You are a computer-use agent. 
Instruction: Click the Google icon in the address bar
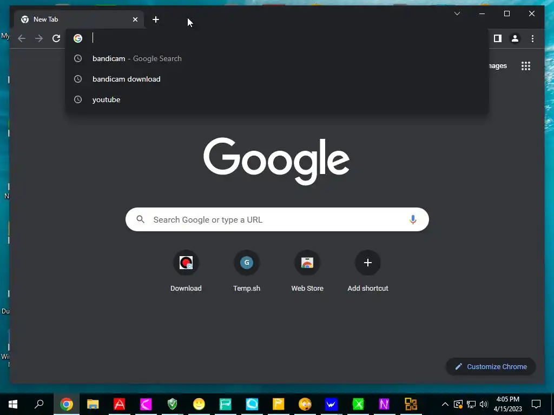[78, 38]
